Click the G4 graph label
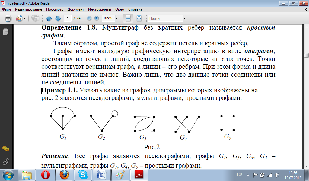309x181 pixels. click(x=183, y=138)
